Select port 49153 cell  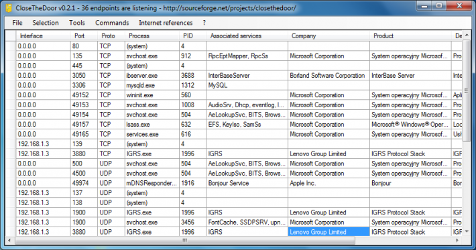[x=84, y=105]
